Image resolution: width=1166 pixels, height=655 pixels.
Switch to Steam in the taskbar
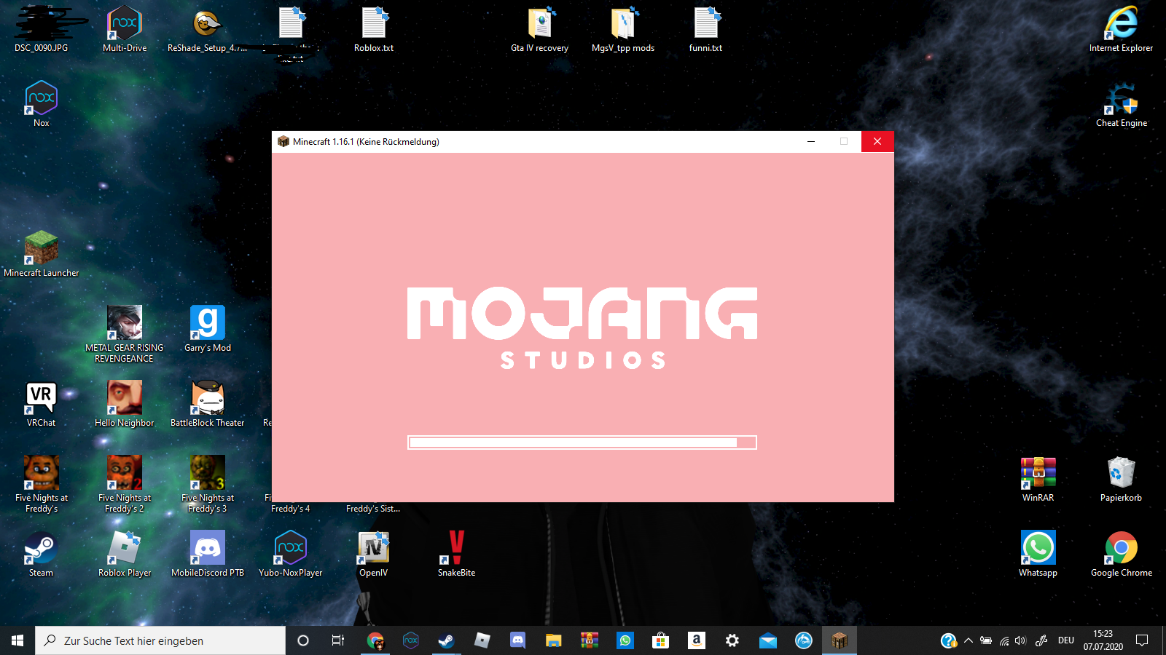coord(446,640)
